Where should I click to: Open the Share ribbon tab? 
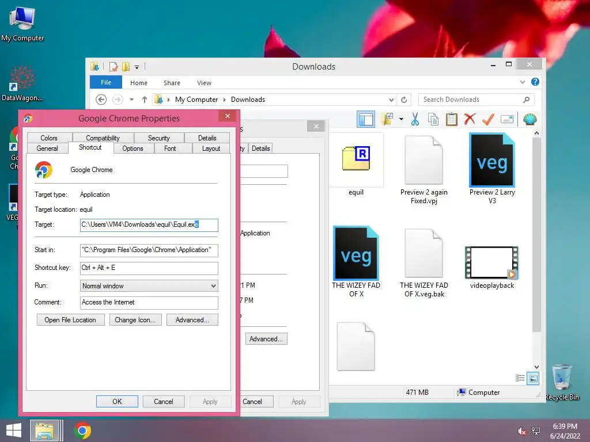point(172,83)
